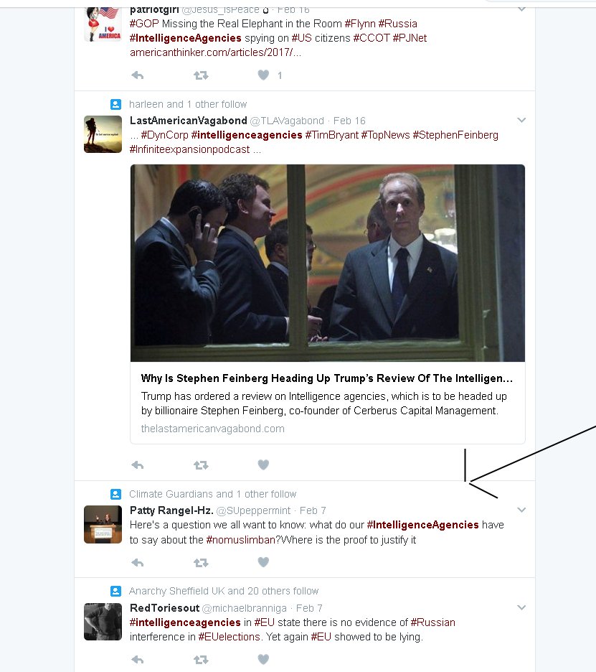Click the #StephenFeinberg hashtag
This screenshot has height=672, width=596.
[455, 135]
